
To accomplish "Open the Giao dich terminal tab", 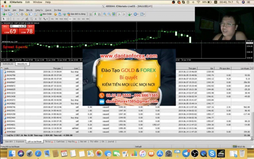I will click(x=9, y=141).
